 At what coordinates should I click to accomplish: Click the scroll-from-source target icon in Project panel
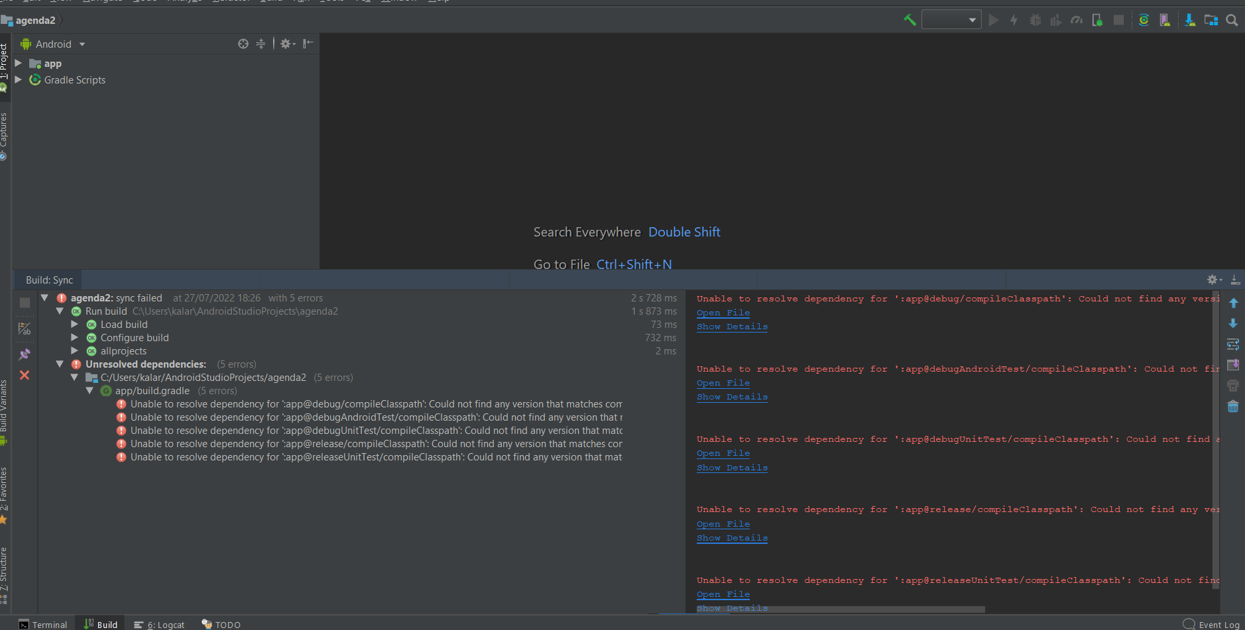click(243, 44)
